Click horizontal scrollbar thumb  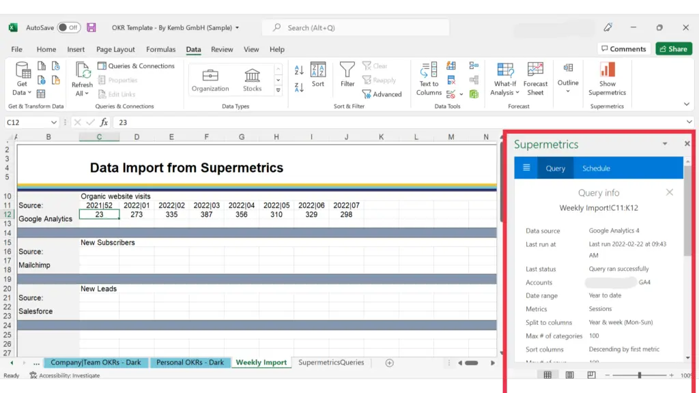471,363
